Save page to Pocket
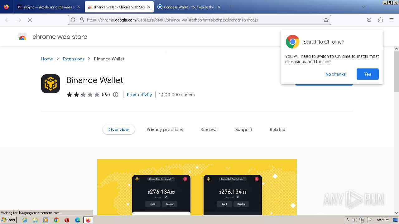Screen dimensions: 399x224 click(x=369, y=20)
